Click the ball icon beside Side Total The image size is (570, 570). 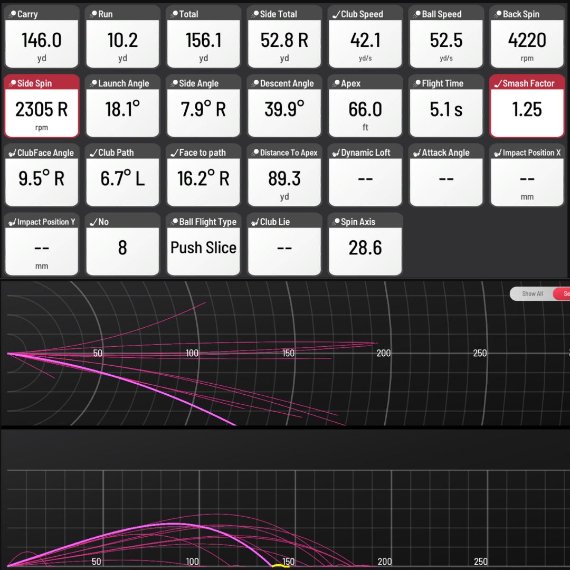coord(255,14)
